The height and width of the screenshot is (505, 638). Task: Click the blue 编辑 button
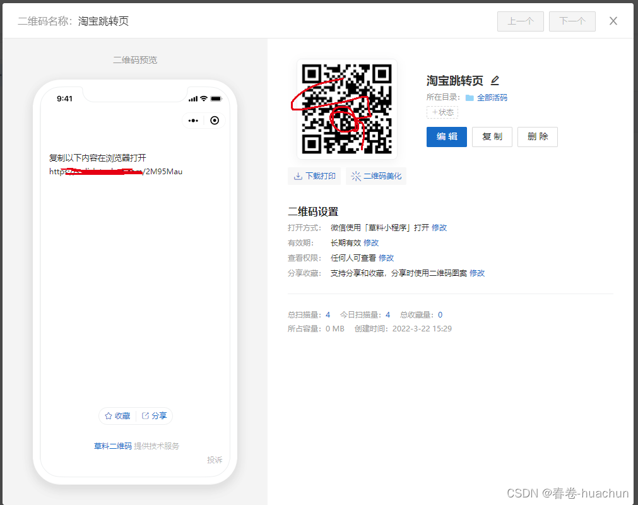click(447, 137)
